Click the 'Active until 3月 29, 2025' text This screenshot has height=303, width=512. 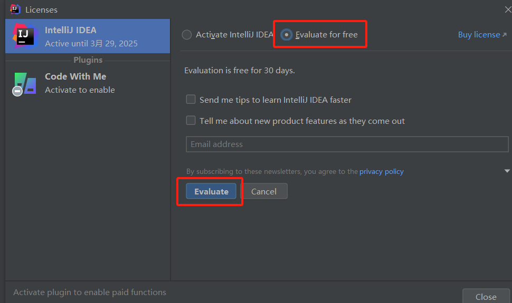[x=91, y=43]
